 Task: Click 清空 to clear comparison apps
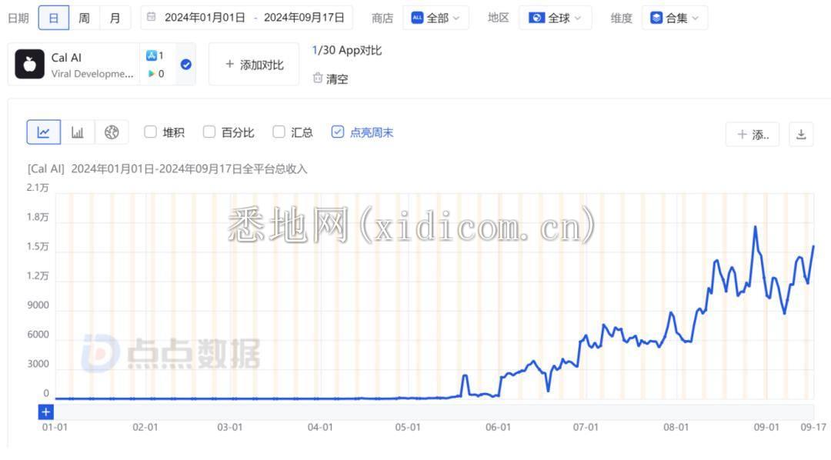(x=331, y=79)
